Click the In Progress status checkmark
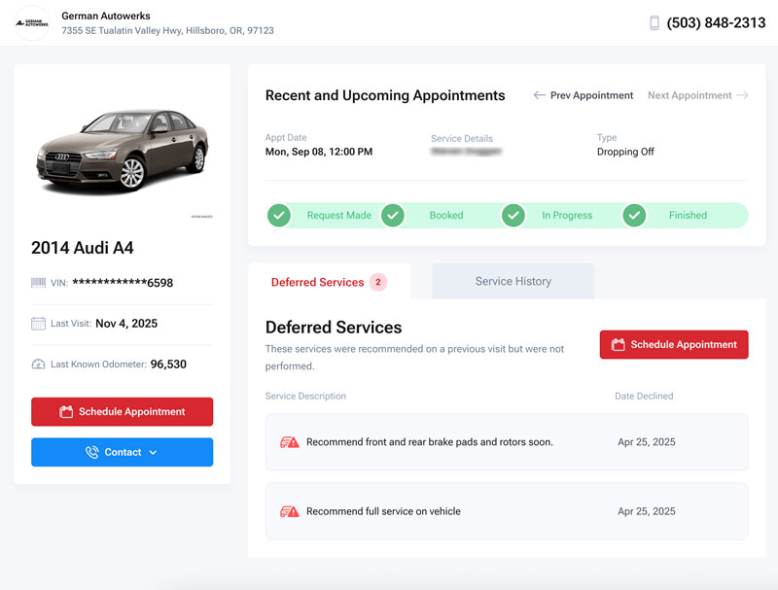Image resolution: width=778 pixels, height=590 pixels. coord(513,215)
